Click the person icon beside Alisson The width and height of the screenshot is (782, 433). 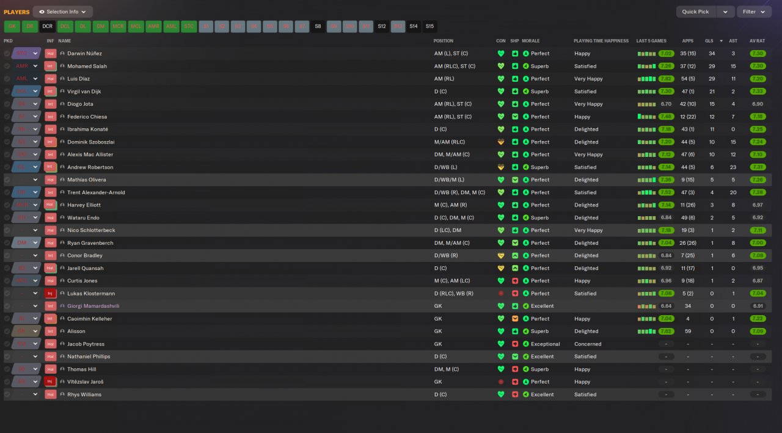coord(62,332)
